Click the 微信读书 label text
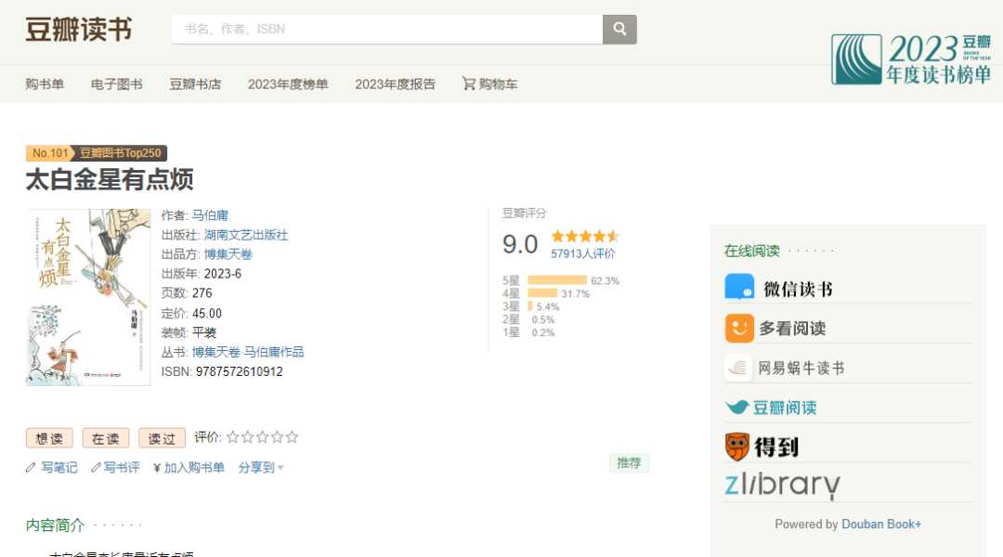Viewport: 1003px width, 557px height. click(x=798, y=289)
